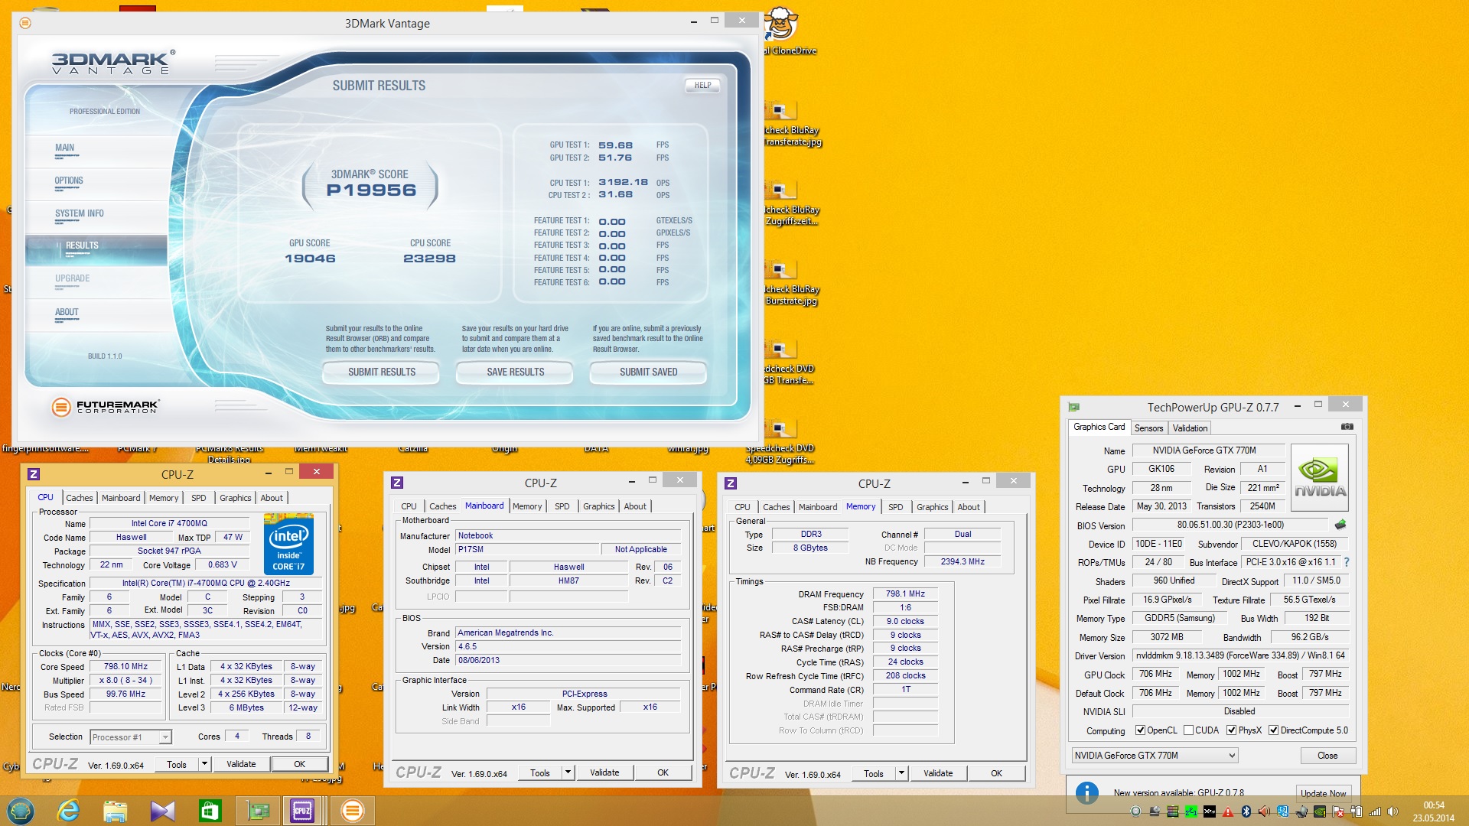This screenshot has height=826, width=1469.
Task: Expand Tools arrow in the CPU tab window
Action: pyautogui.click(x=204, y=764)
